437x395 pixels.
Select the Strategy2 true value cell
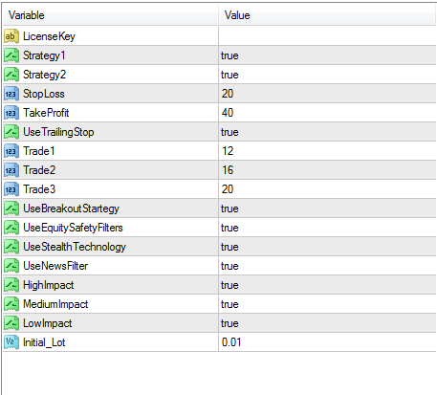point(327,75)
